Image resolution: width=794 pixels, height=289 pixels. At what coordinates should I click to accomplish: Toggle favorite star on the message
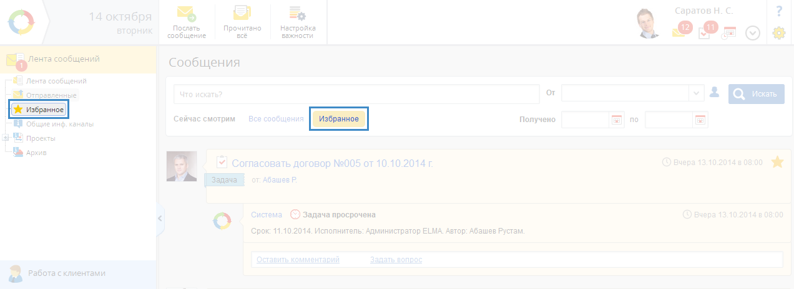pos(777,163)
